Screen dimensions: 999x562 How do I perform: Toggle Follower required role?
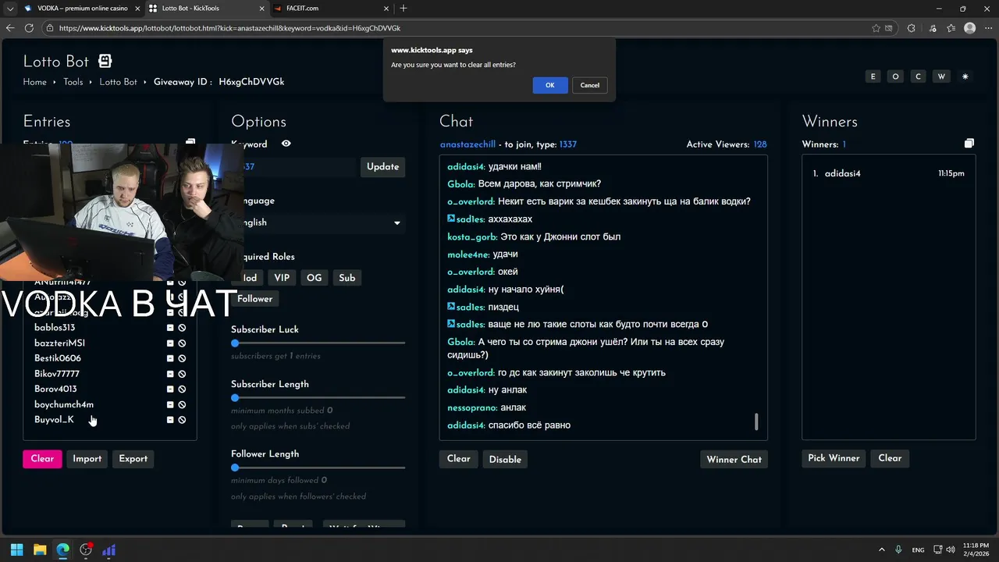pos(255,299)
